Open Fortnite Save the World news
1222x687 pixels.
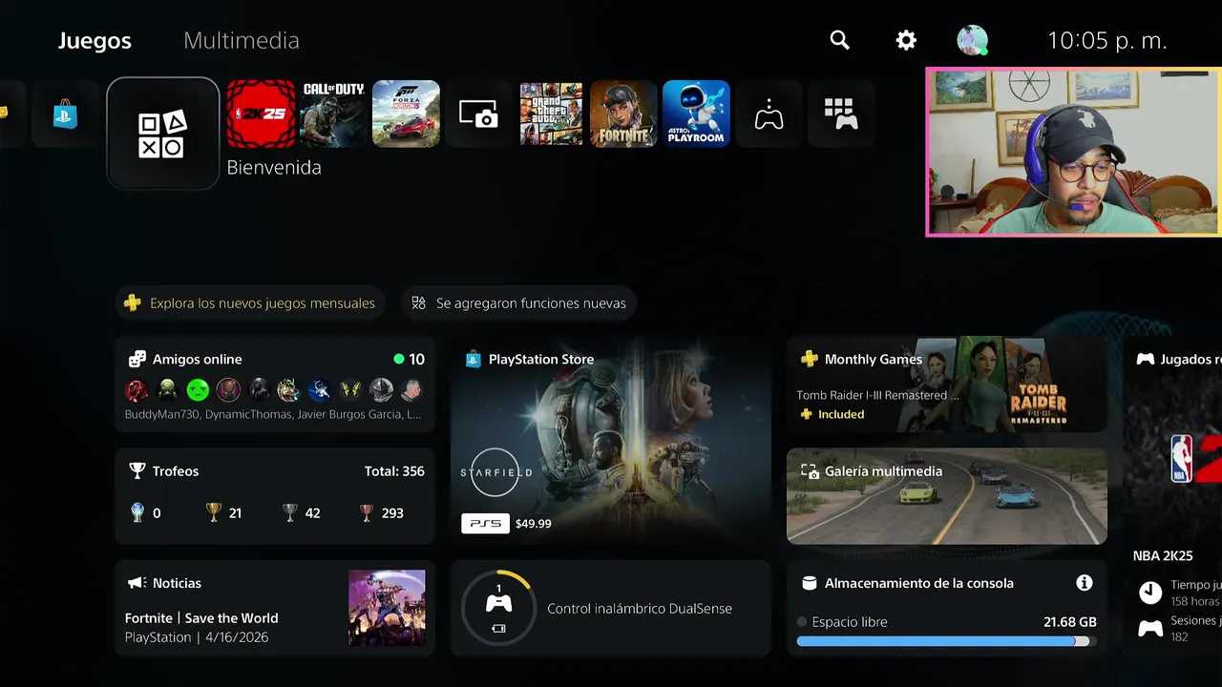(x=201, y=618)
